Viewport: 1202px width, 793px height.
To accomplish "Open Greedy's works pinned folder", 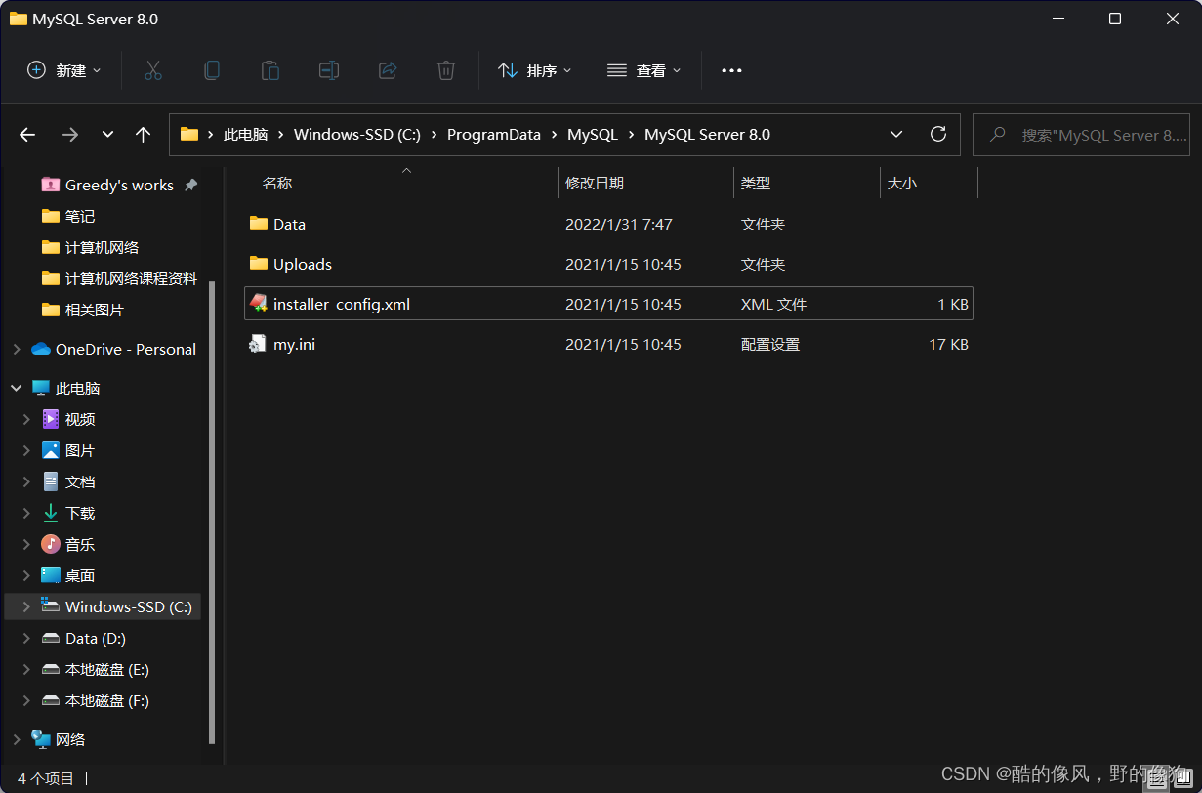I will 119,185.
